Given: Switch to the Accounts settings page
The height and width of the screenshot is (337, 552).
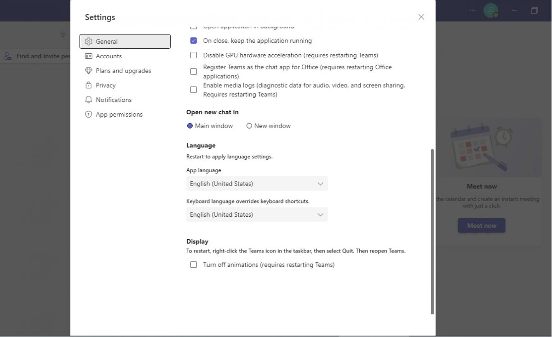Looking at the screenshot, I should [x=109, y=56].
